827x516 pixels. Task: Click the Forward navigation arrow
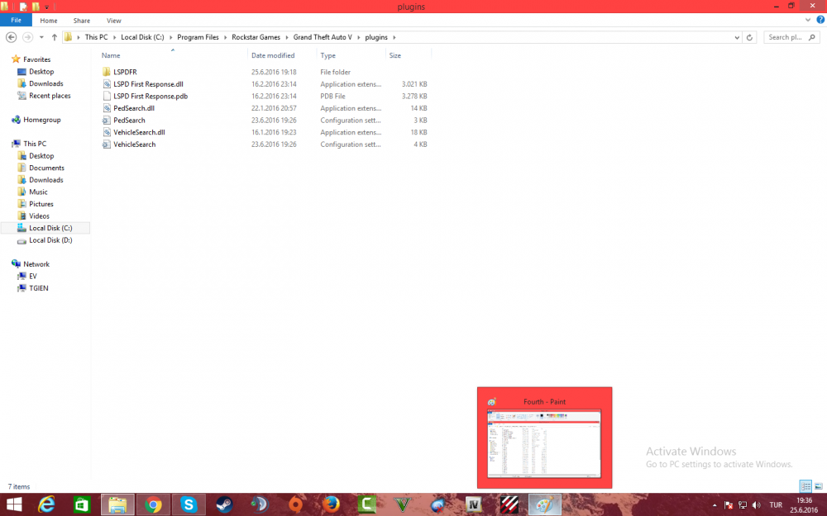tap(27, 37)
